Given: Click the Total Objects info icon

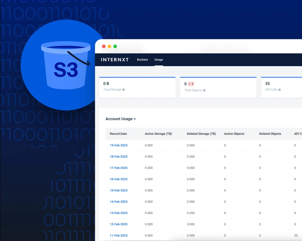Looking at the screenshot, I should coord(204,90).
